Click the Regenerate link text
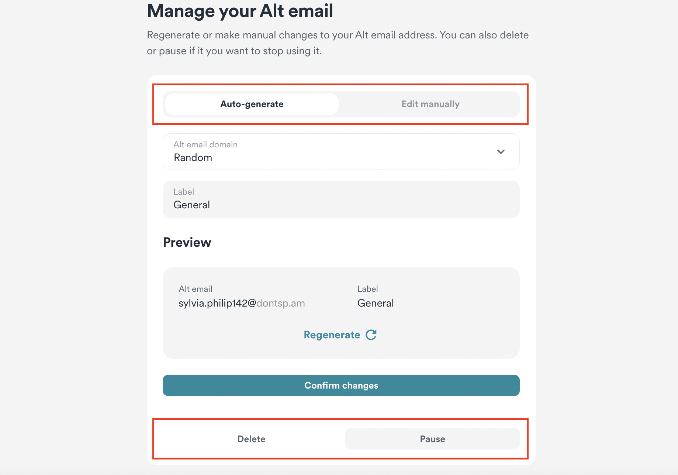Screen dimensions: 678x475 pos(332,335)
